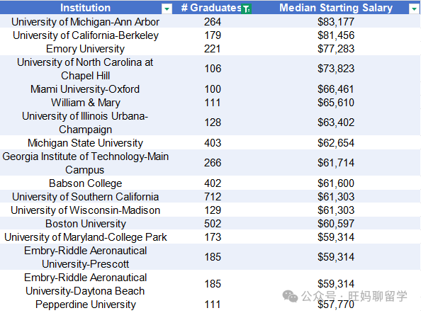This screenshot has width=421, height=313.
Task: Click the Pepperdine University cell
Action: point(85,305)
